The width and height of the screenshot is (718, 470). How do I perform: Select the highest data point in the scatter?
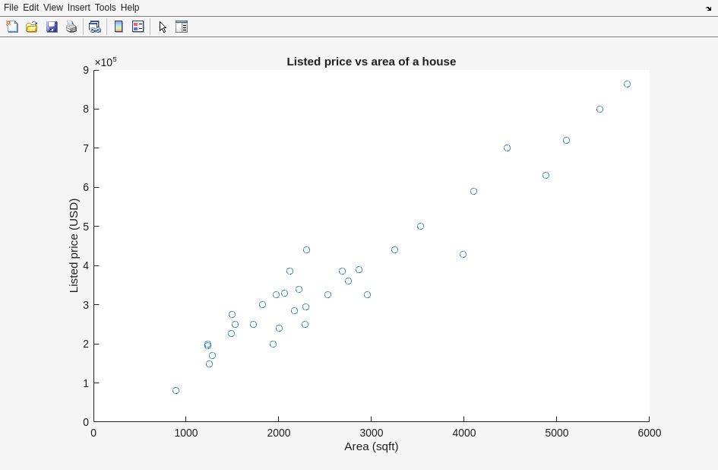click(x=627, y=84)
